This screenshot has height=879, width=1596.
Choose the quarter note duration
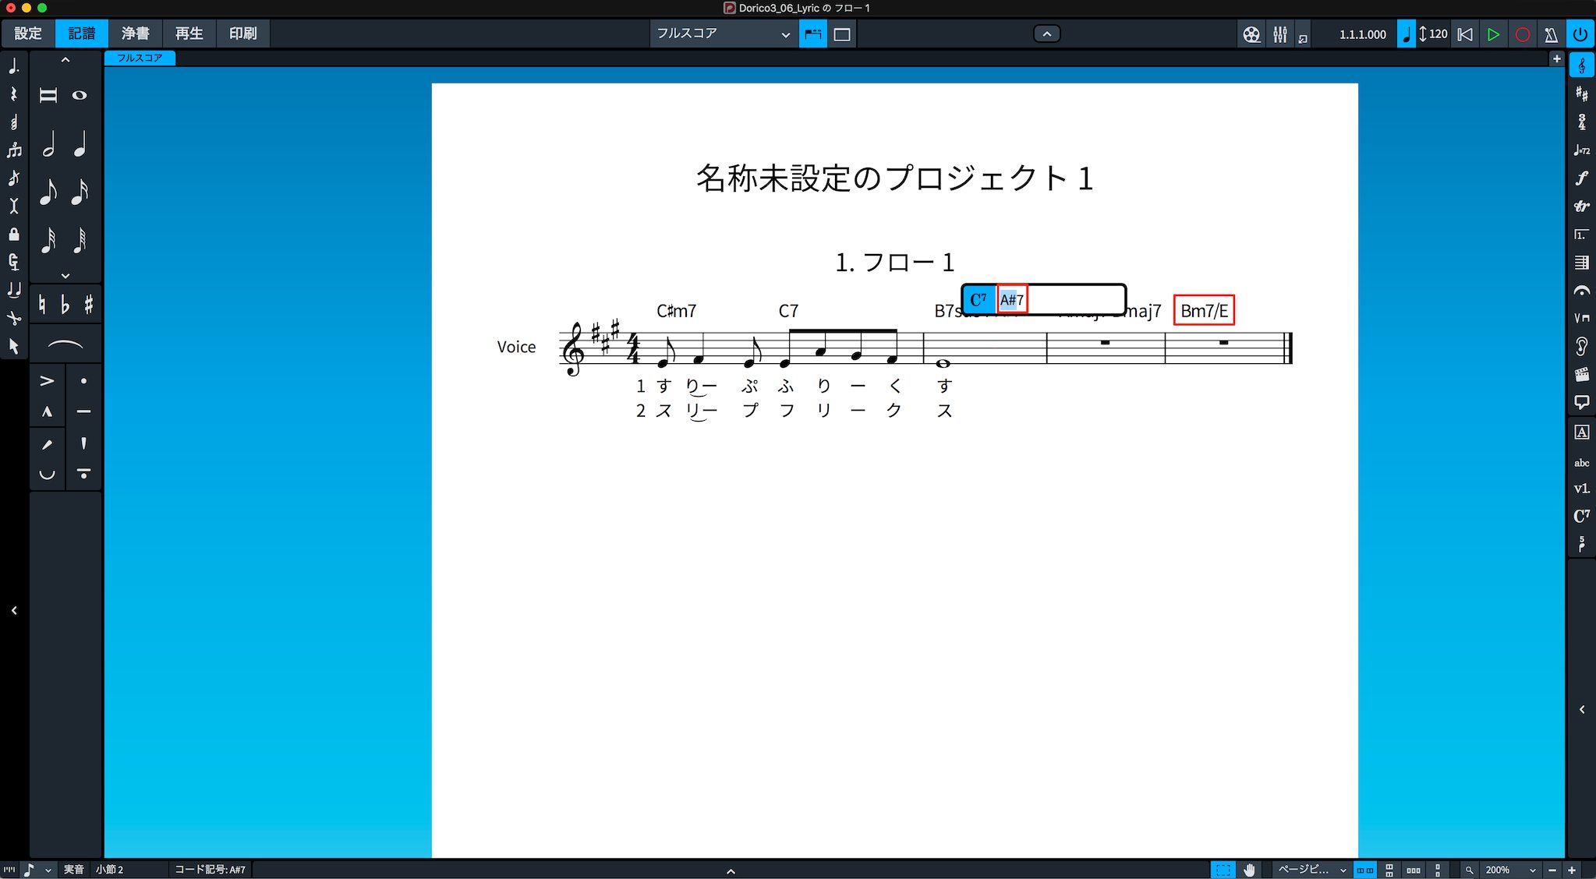pyautogui.click(x=80, y=144)
